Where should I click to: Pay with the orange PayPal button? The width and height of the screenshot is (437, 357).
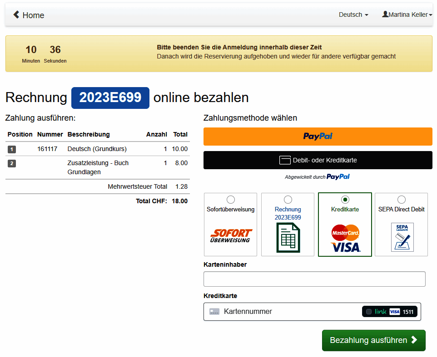tap(318, 137)
